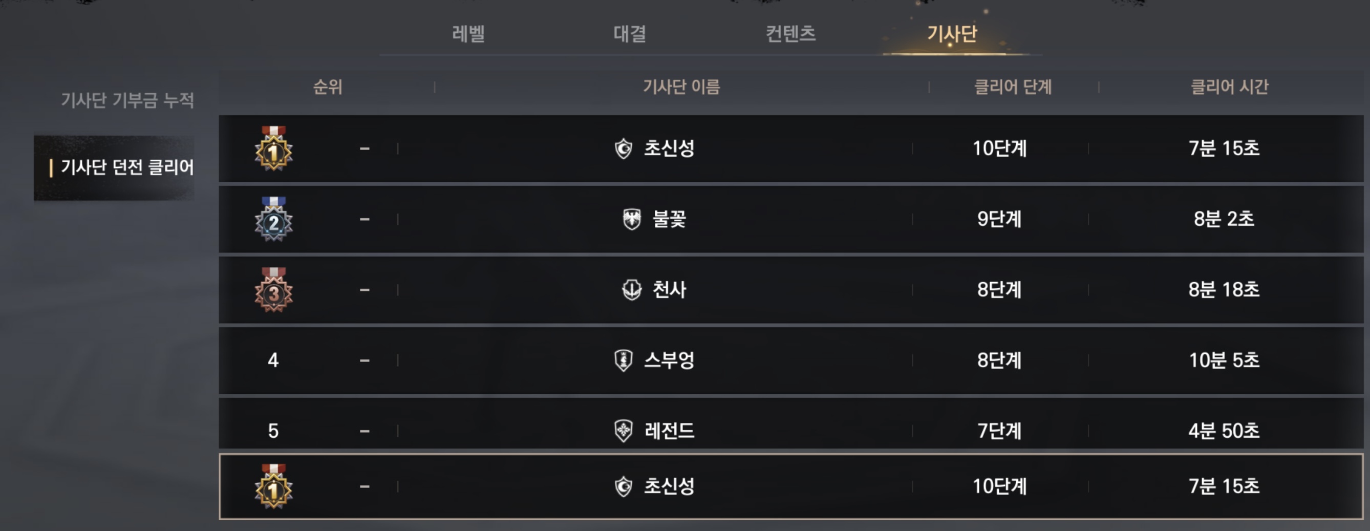Click the 클리어 시간 column header
Screen dimensions: 1370x531
1229,87
